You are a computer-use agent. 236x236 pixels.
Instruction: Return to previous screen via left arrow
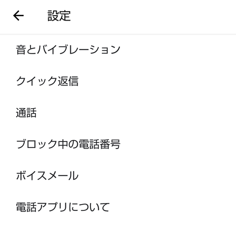tap(18, 16)
